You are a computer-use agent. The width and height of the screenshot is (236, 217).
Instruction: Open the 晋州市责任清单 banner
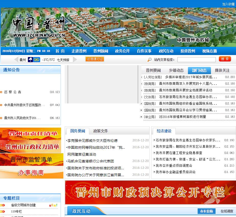[x=30, y=134]
